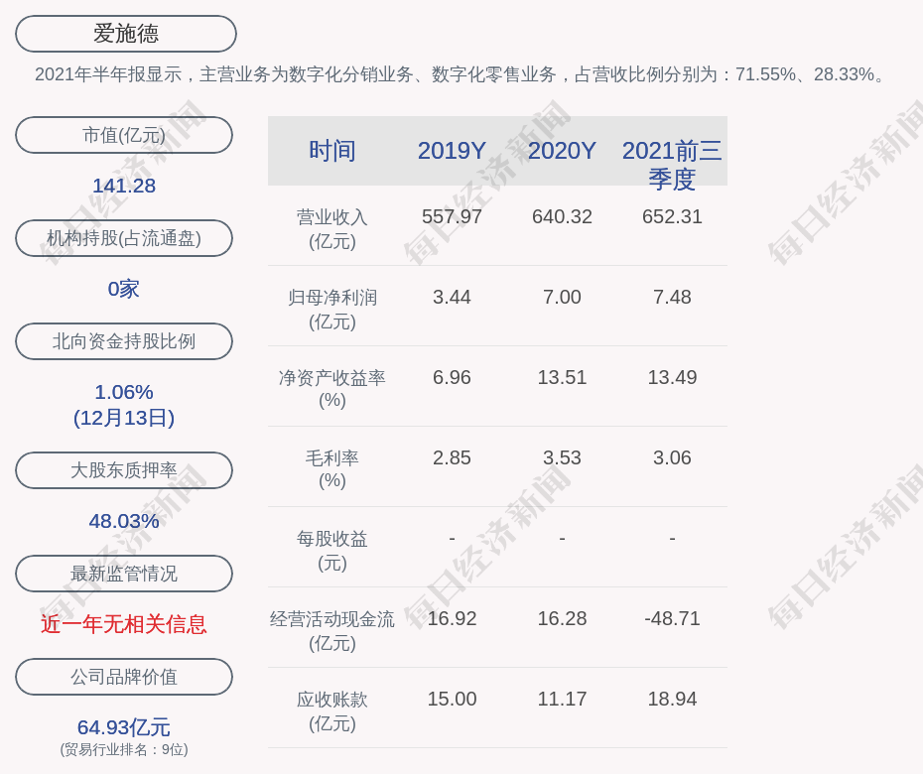The height and width of the screenshot is (774, 923).
Task: Select the 0家 institutional holding value
Action: pyautogui.click(x=124, y=289)
